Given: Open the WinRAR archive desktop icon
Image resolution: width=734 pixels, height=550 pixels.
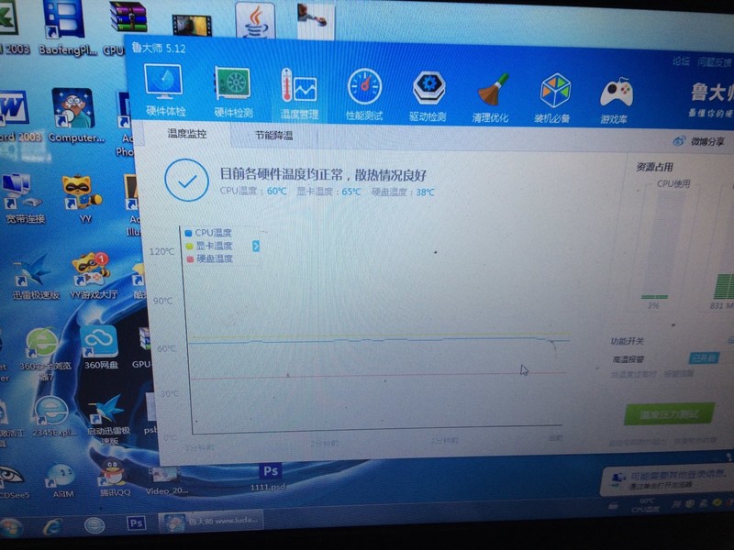Looking at the screenshot, I should [x=128, y=18].
